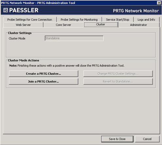Go to the Logs and Info tab
Viewport: 162px width, 145px height.
tap(146, 20)
